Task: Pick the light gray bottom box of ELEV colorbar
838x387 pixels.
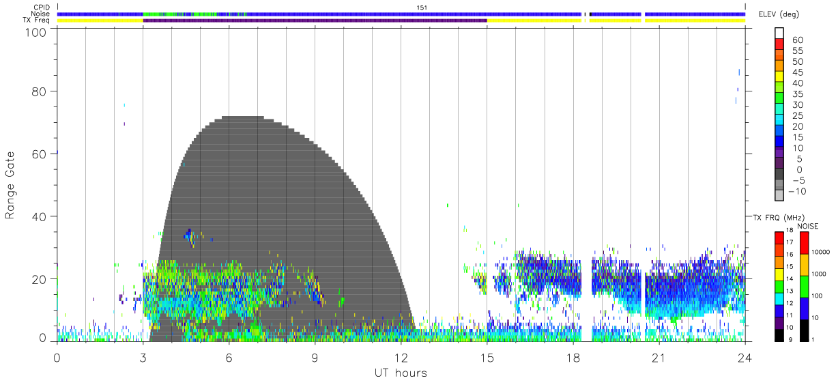Action: [x=780, y=195]
